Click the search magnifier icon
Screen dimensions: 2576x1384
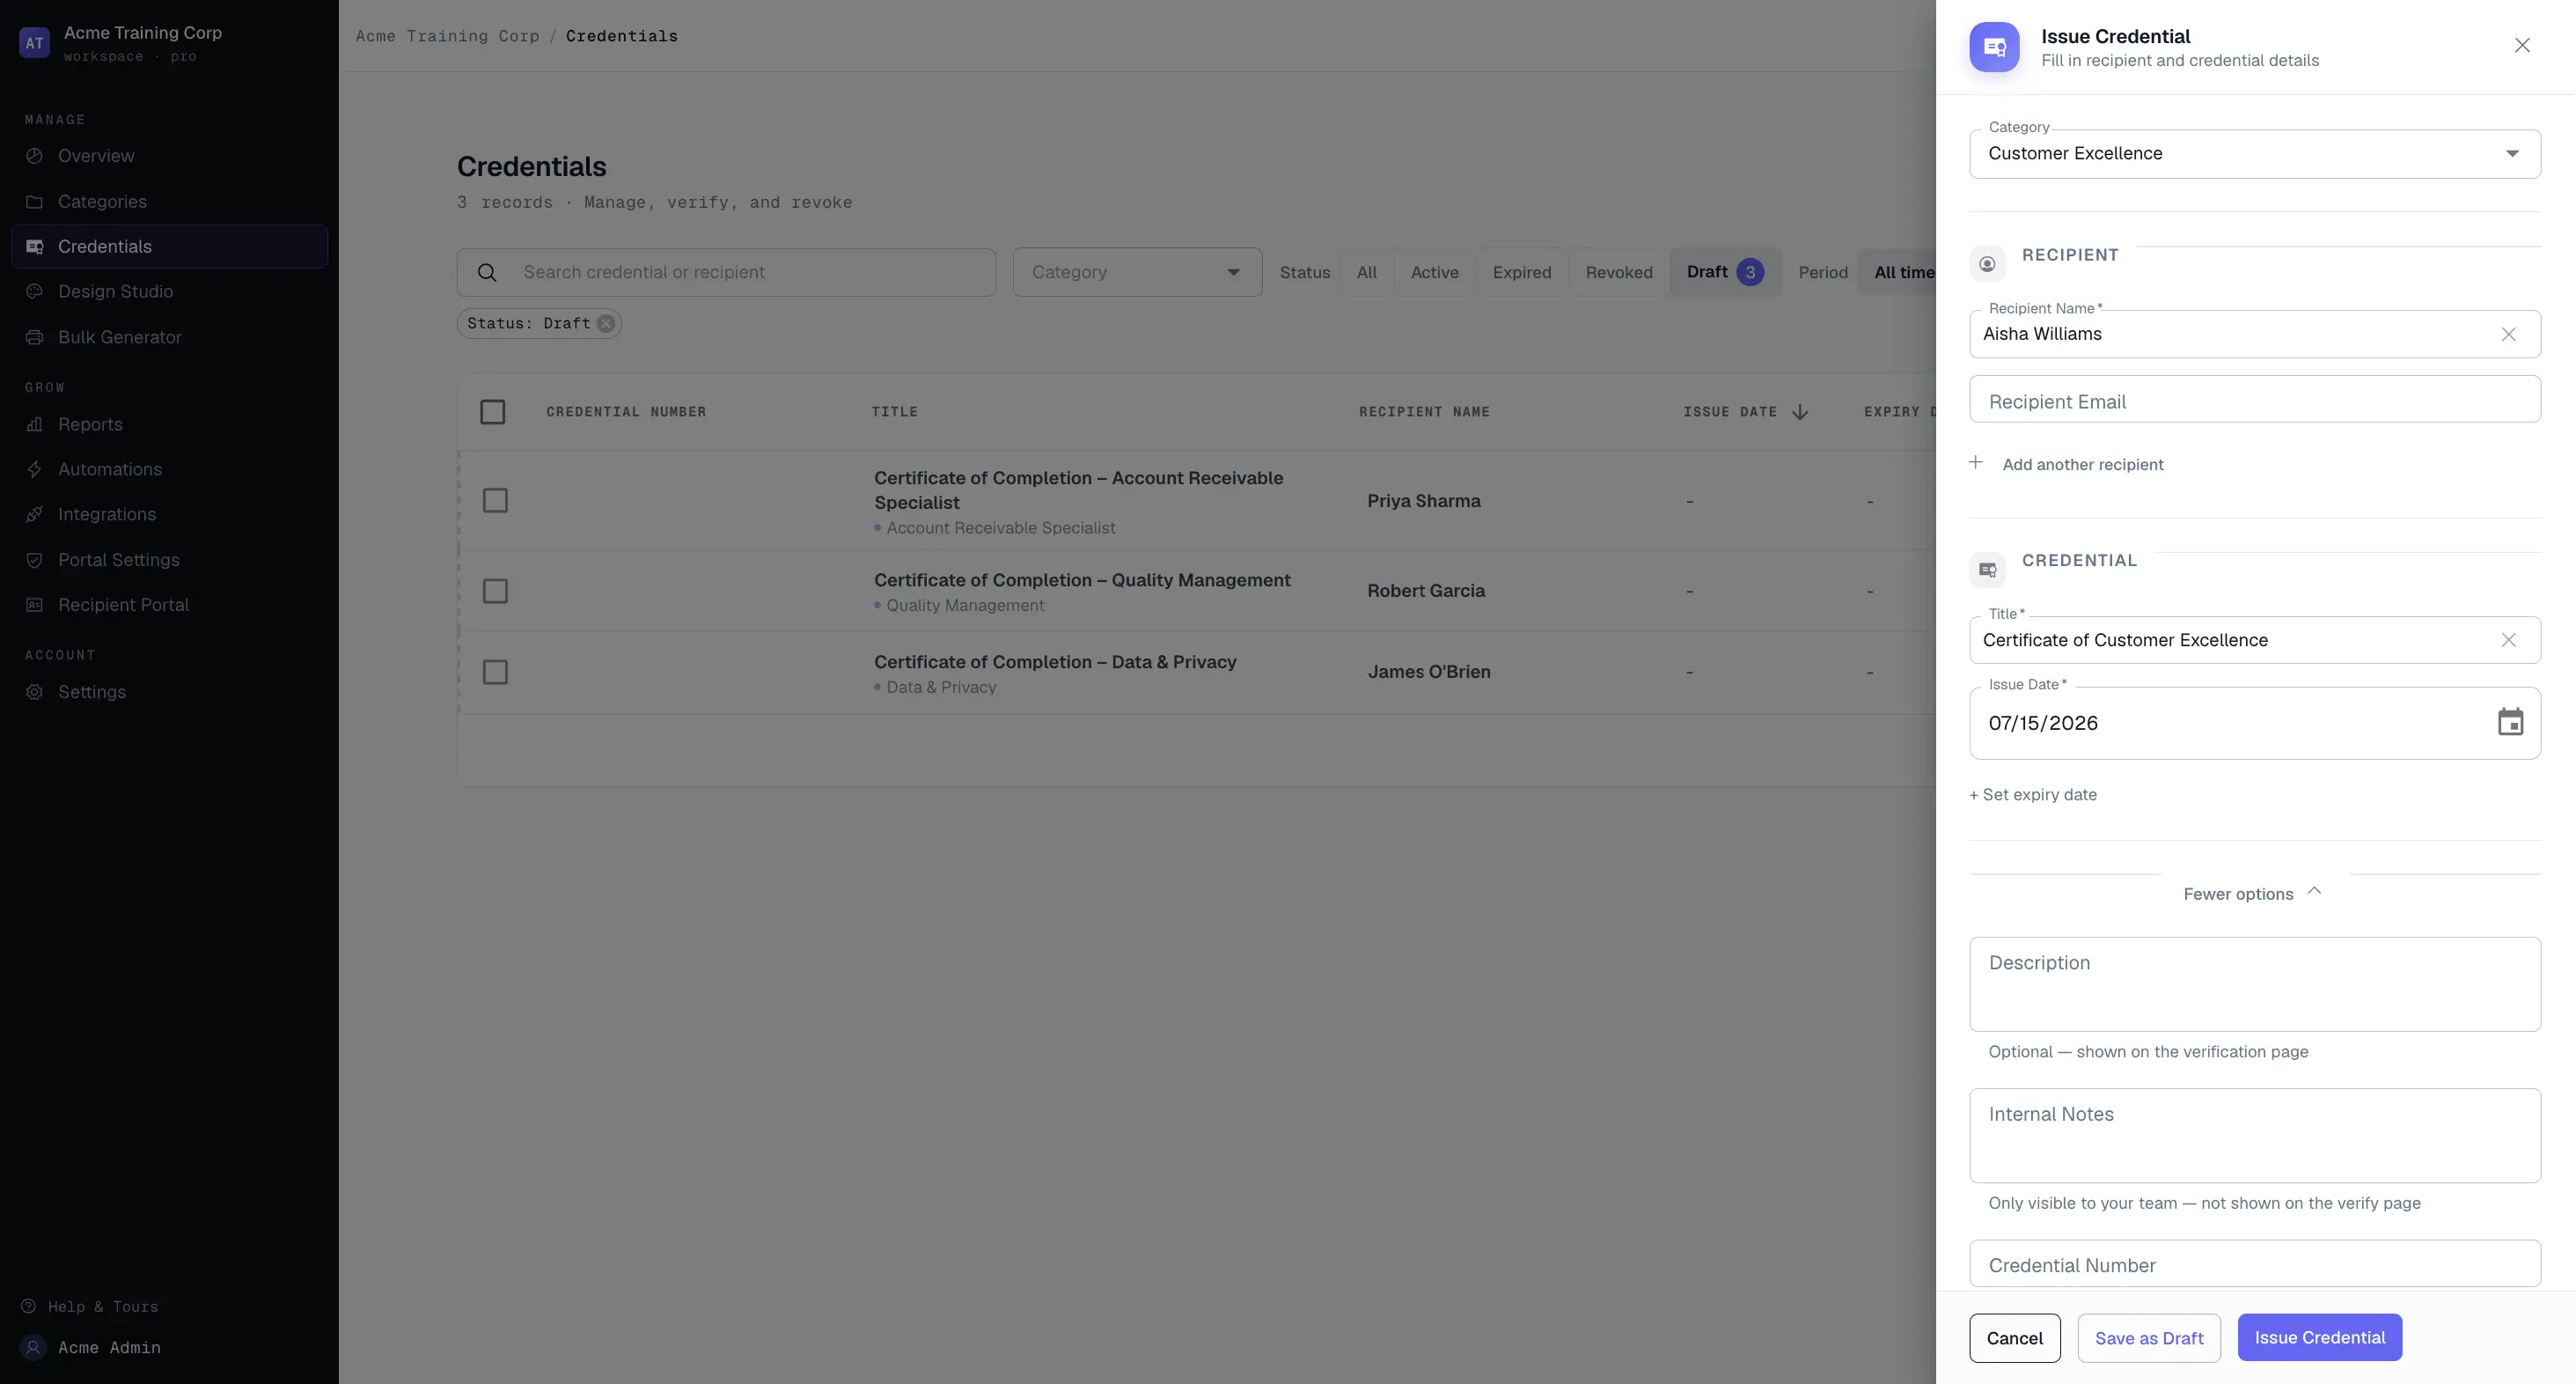487,272
